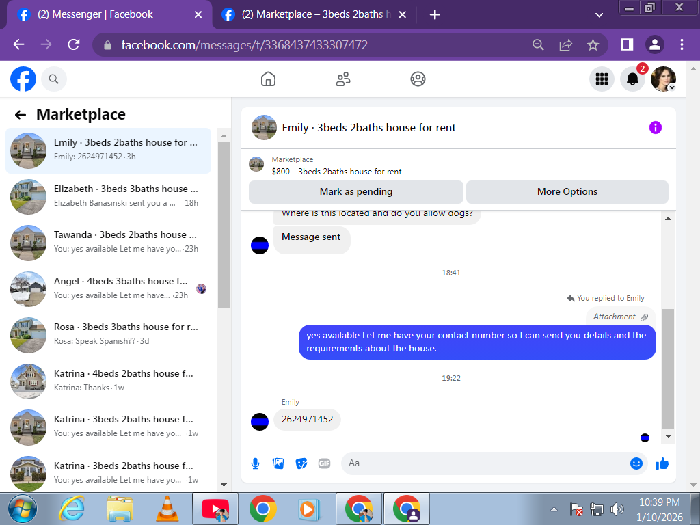Click the conversation list scrollbar thumb
This screenshot has width=700, height=525.
(224, 225)
